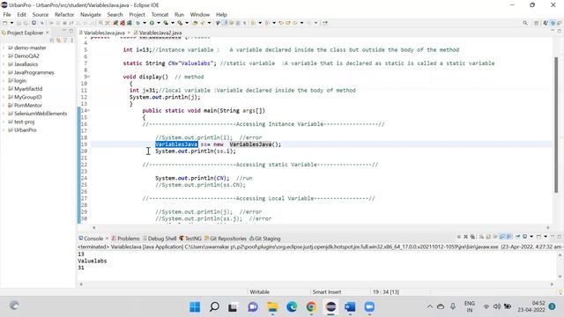Click the Debug launch toolbar icon
This screenshot has width=564, height=317.
tap(137, 23)
